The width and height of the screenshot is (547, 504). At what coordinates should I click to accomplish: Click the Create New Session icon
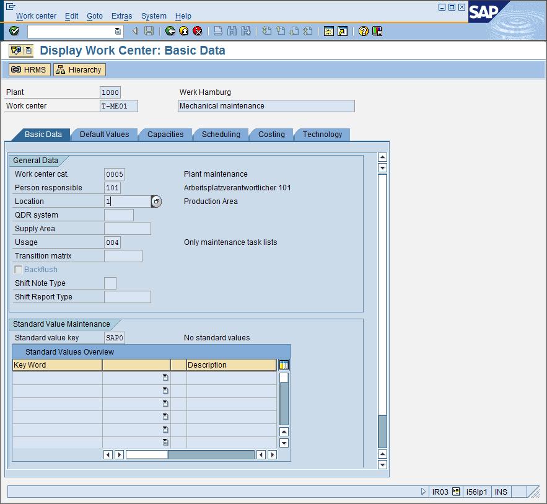tap(328, 31)
